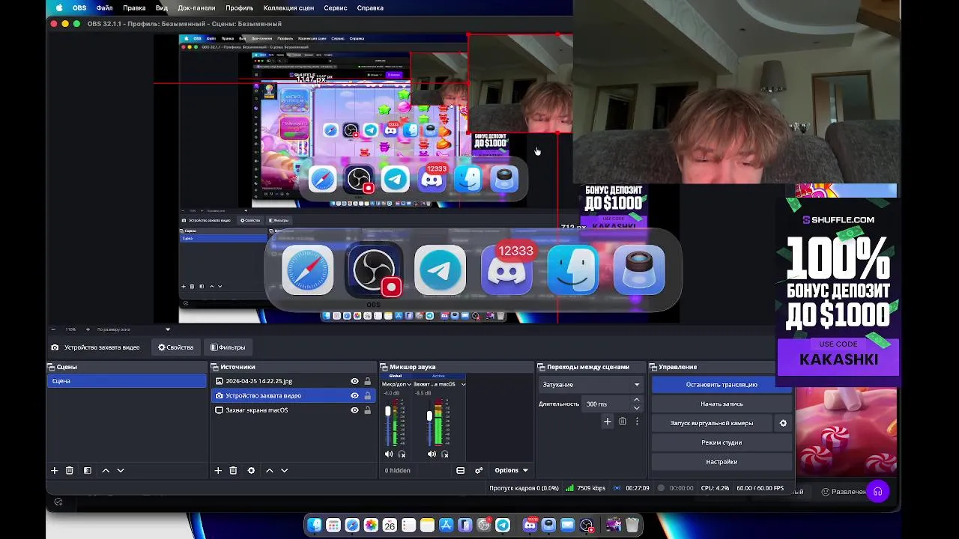The image size is (959, 539).
Task: Open the Правка menu
Action: (134, 7)
